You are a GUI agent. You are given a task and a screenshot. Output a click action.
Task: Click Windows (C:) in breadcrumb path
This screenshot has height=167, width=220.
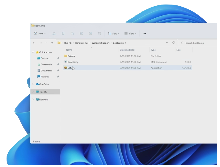82,43
